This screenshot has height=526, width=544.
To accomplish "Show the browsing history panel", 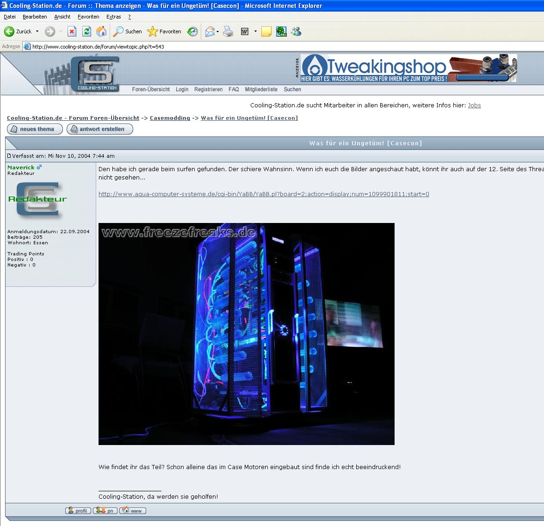I will pyautogui.click(x=192, y=31).
